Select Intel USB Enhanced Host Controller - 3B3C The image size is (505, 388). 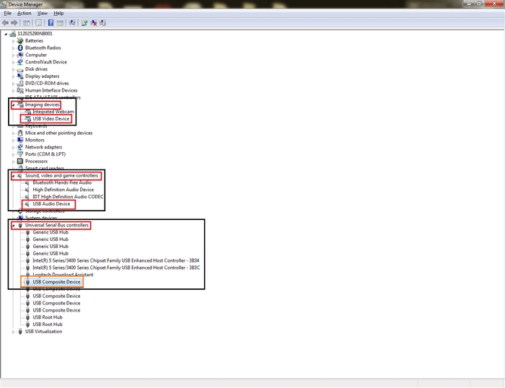[116, 268]
